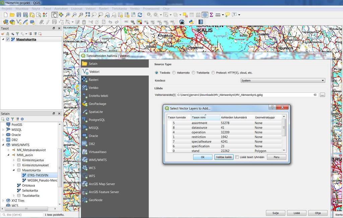Sort by the Kohteiden lukumäärä column header
Viewport: 343px width, 218px height.
pyautogui.click(x=237, y=117)
